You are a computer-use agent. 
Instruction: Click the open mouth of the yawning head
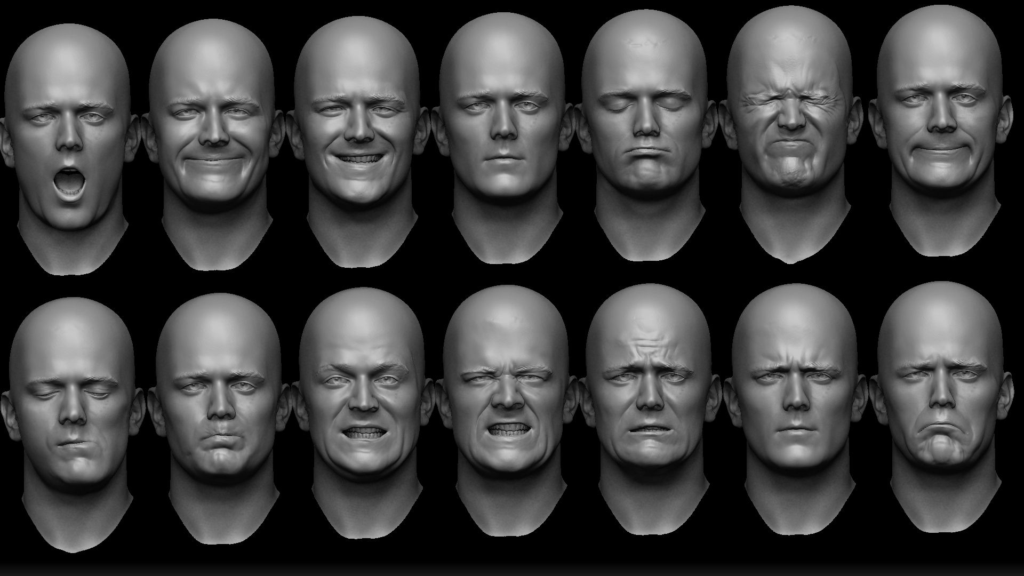point(70,181)
